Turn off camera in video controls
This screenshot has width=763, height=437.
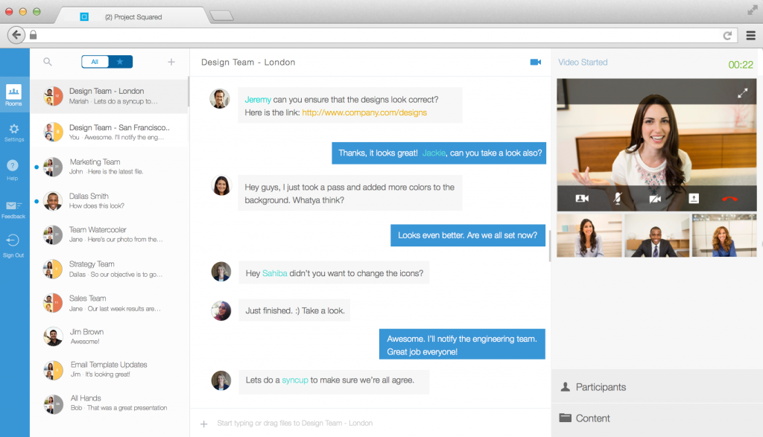[x=656, y=198]
